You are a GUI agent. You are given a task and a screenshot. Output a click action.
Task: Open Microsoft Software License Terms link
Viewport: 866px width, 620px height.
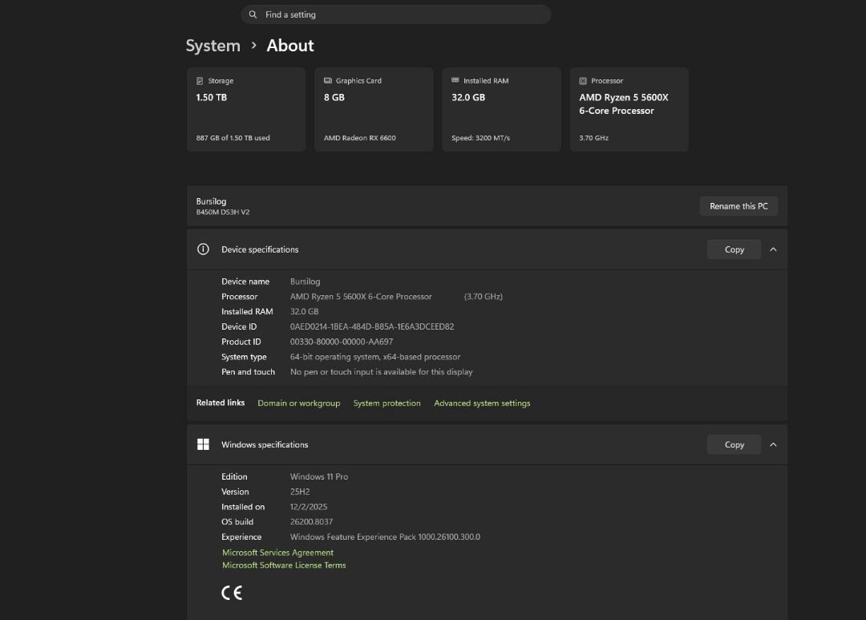(284, 565)
